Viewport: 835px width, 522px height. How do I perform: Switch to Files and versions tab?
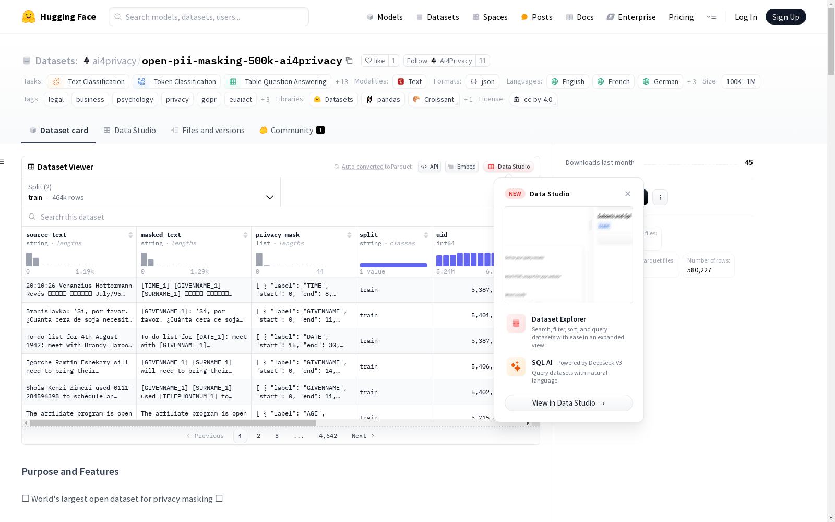(208, 130)
